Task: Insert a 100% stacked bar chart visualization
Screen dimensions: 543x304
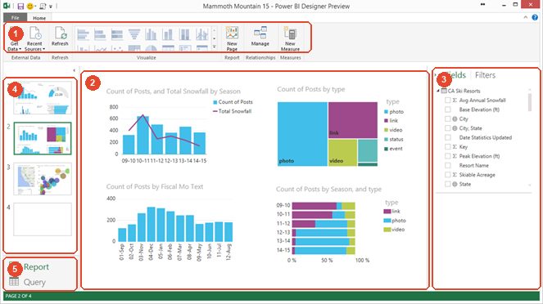Action: [x=117, y=34]
